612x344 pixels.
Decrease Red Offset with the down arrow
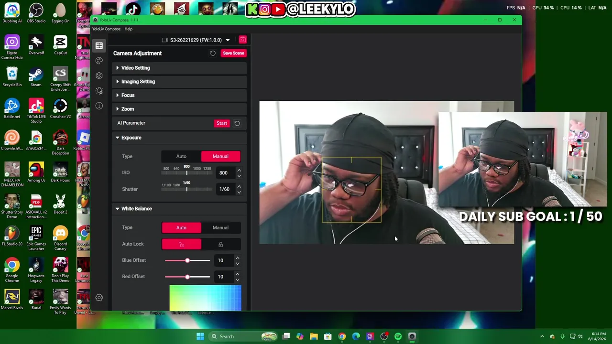[237, 279]
